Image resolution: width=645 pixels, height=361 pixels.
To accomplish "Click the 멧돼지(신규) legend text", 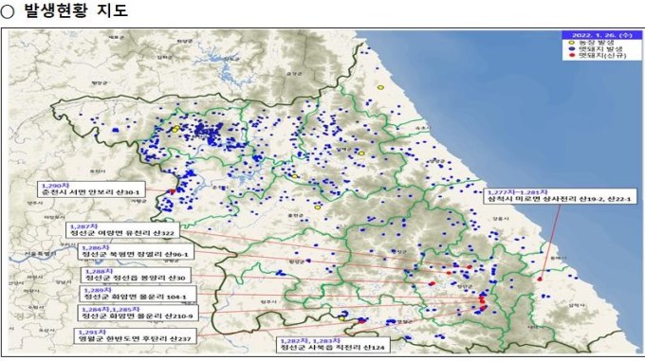I will tap(602, 55).
